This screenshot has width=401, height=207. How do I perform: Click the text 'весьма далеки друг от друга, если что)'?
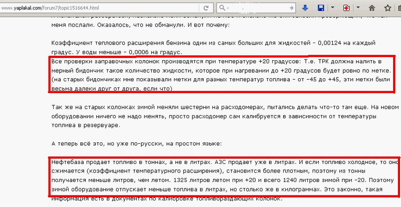click(112, 89)
